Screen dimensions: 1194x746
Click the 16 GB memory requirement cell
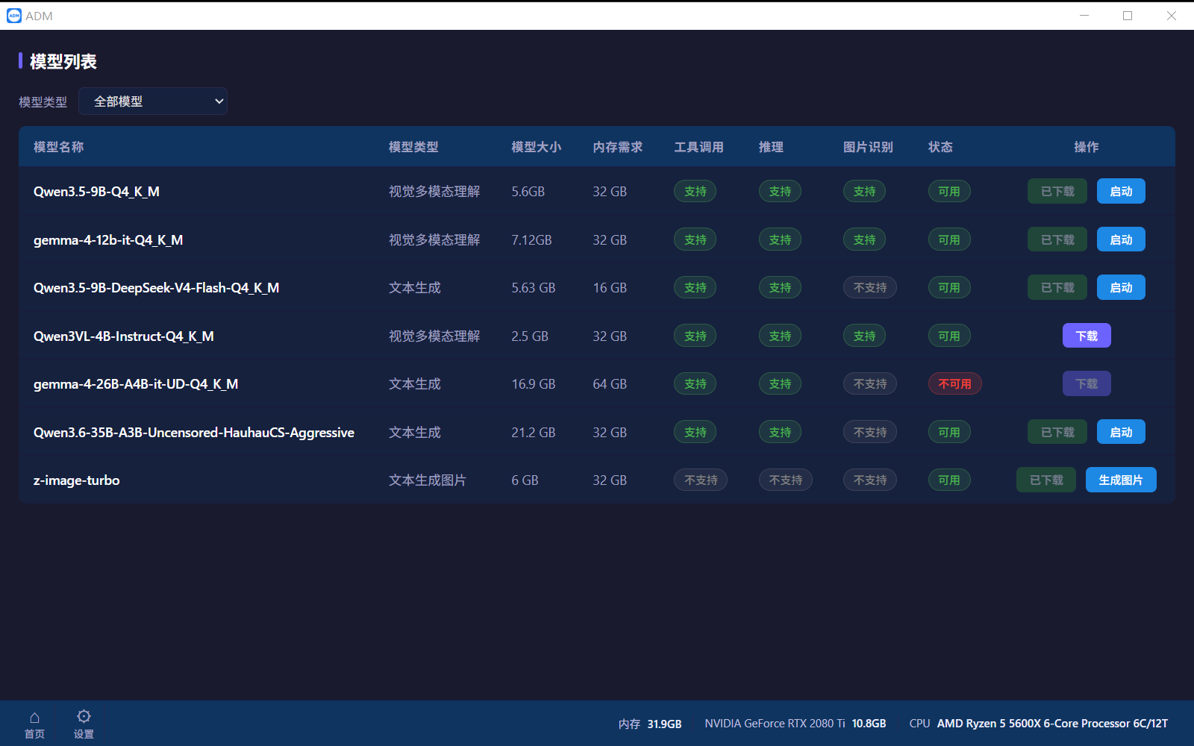click(x=610, y=288)
